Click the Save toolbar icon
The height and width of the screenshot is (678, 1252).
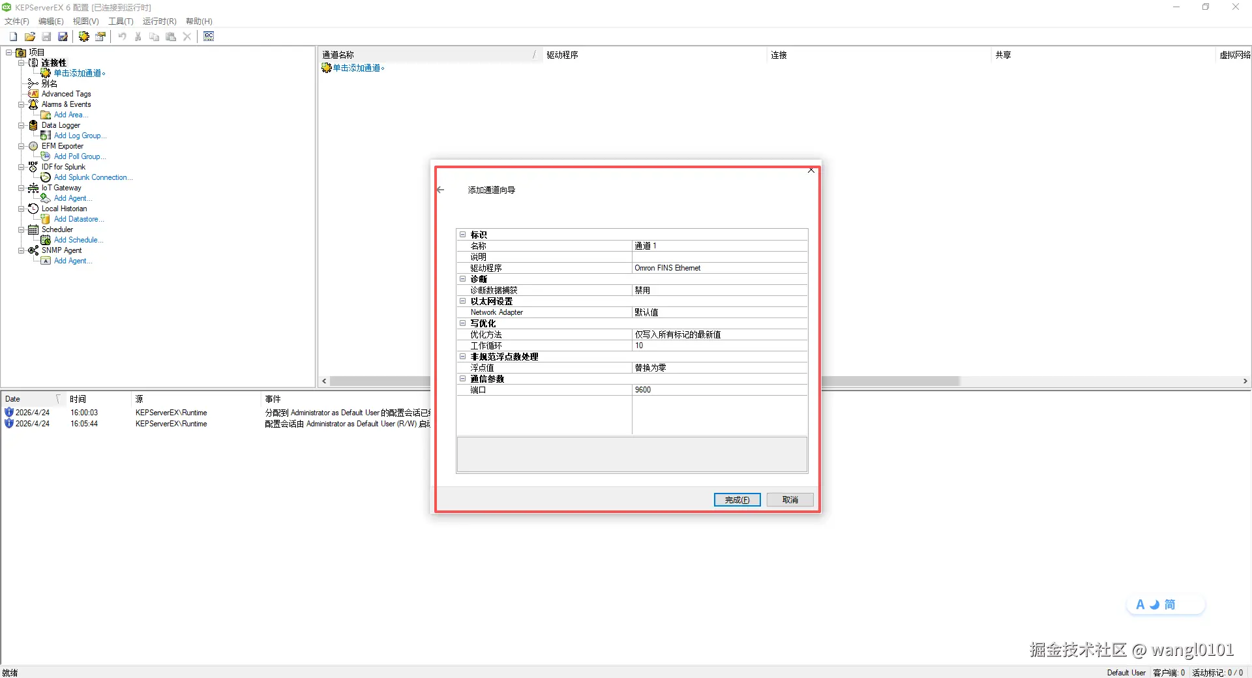pyautogui.click(x=46, y=37)
